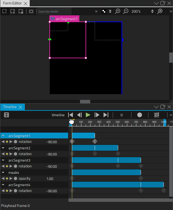Click the third anchor-mode icon in Form Editor toolbar
The height and width of the screenshot is (210, 173).
point(21,12)
